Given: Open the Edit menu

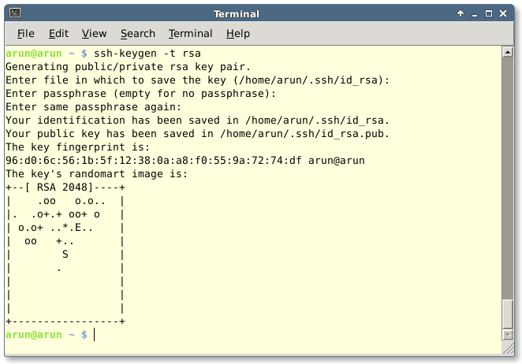Looking at the screenshot, I should click(58, 33).
